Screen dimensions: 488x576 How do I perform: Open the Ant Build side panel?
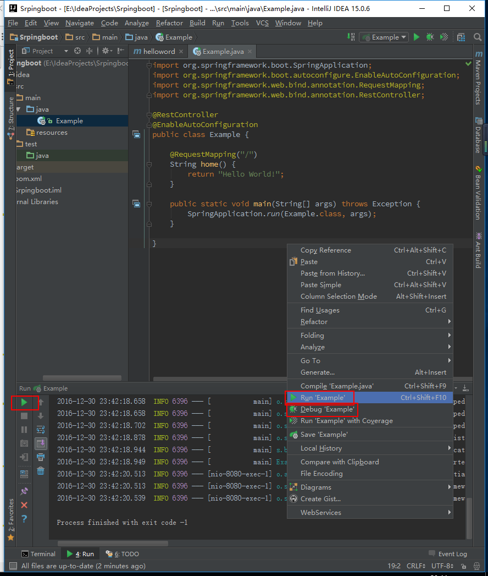point(478,250)
